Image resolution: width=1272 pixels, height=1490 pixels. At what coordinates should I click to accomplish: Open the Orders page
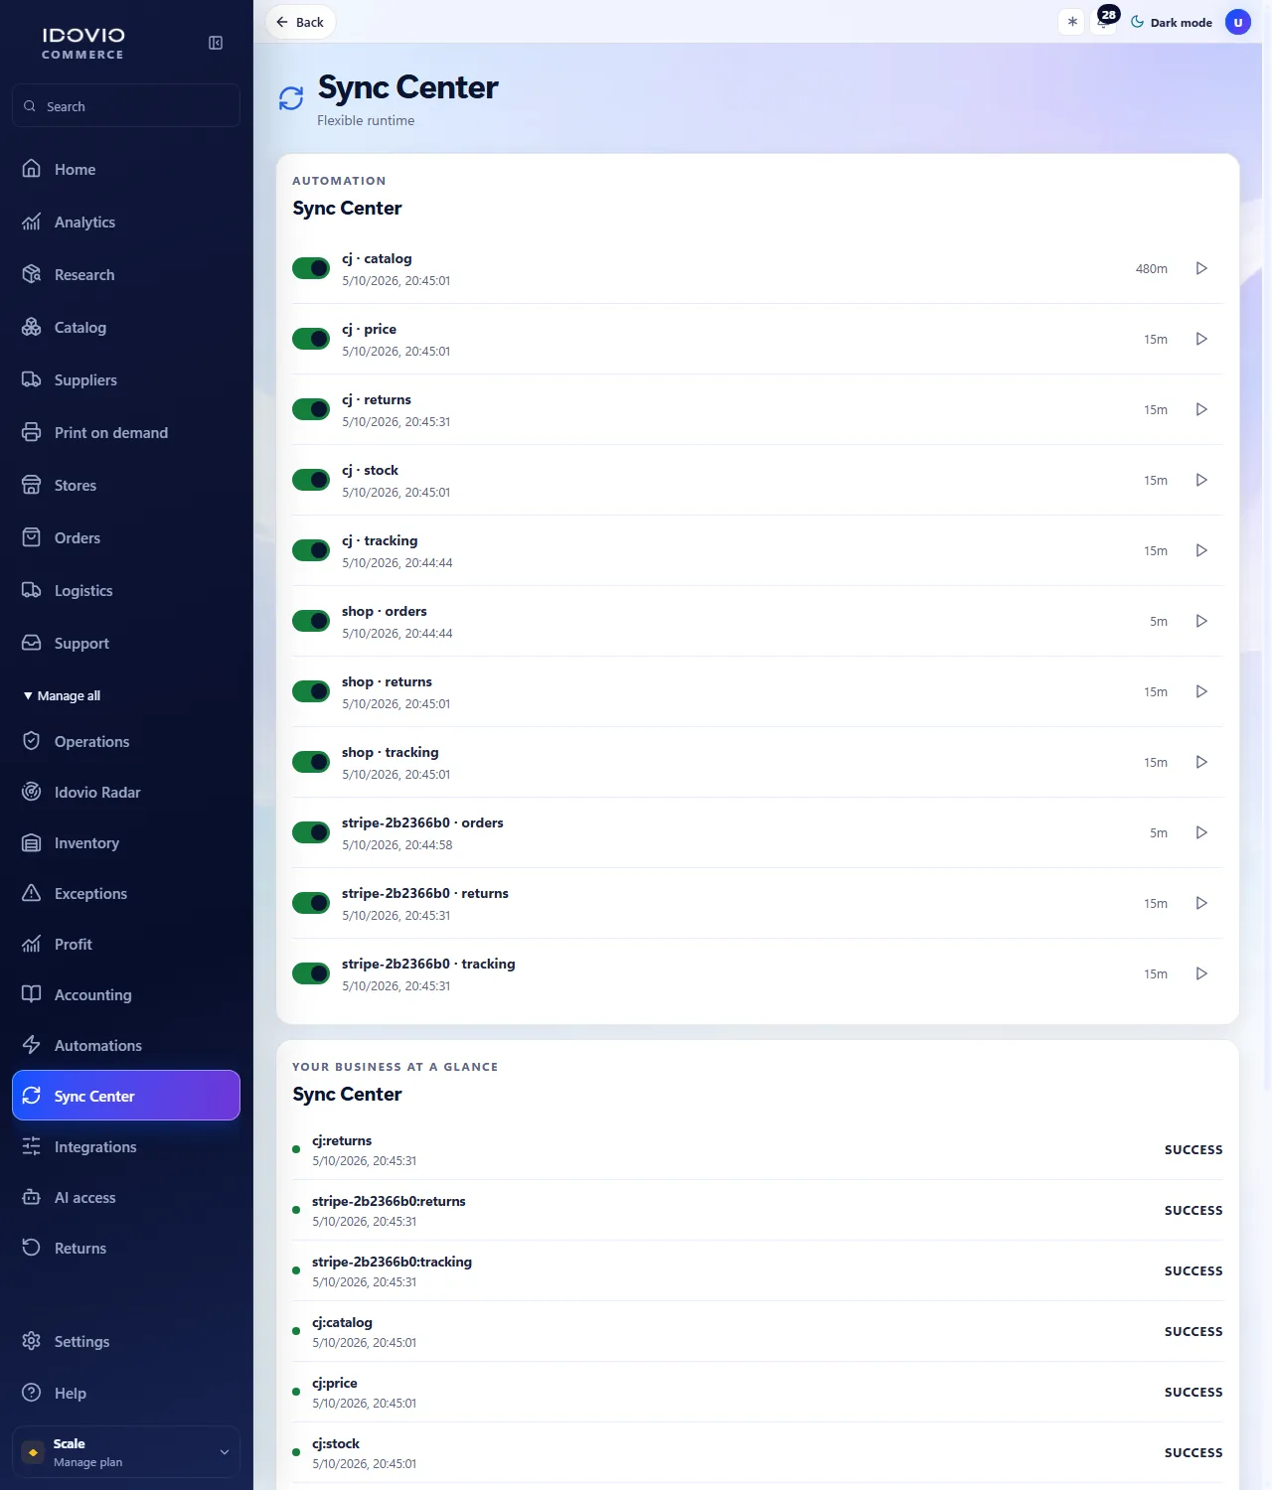(126, 537)
